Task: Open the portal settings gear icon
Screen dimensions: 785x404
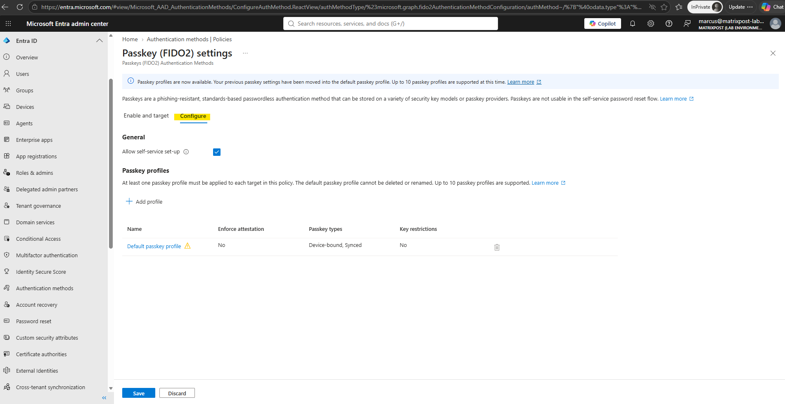Action: pos(651,23)
